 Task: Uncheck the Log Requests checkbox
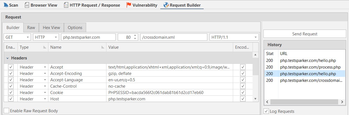tap(266, 111)
